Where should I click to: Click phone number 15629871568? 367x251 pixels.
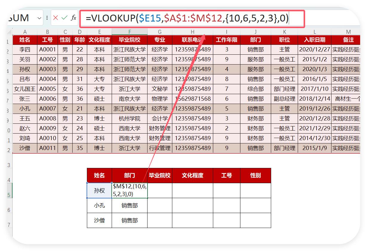(x=193, y=99)
